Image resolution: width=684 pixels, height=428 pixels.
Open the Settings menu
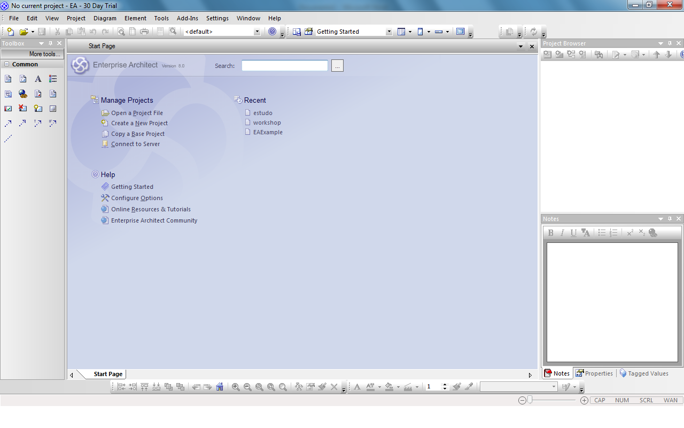point(217,18)
